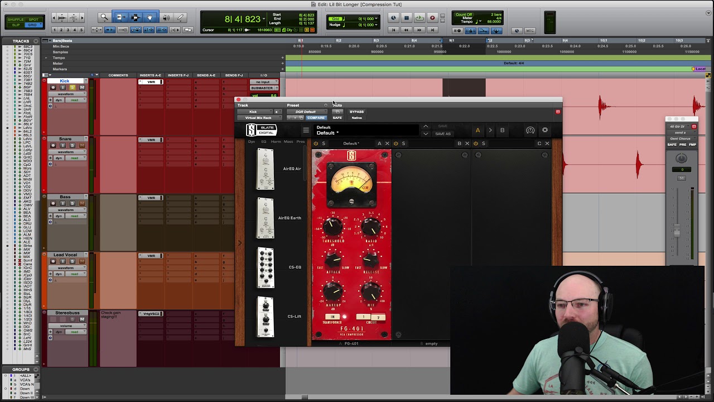This screenshot has height=402, width=714.
Task: Click the Stop transport button
Action: tap(406, 18)
